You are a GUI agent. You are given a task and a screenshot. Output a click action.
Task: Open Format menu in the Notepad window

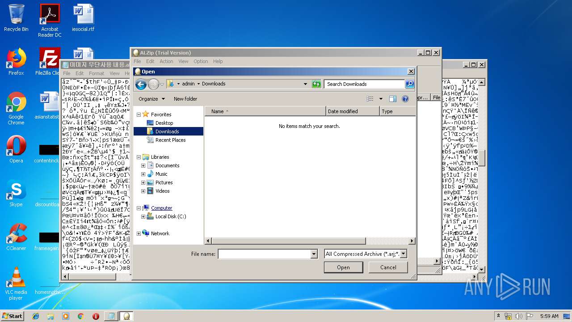click(x=97, y=73)
